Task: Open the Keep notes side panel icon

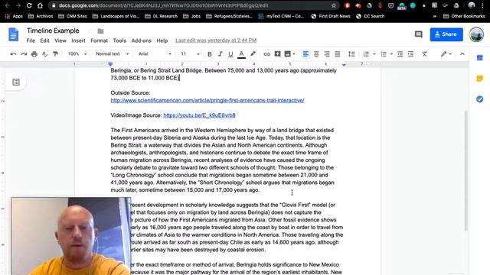Action: pyautogui.click(x=480, y=79)
